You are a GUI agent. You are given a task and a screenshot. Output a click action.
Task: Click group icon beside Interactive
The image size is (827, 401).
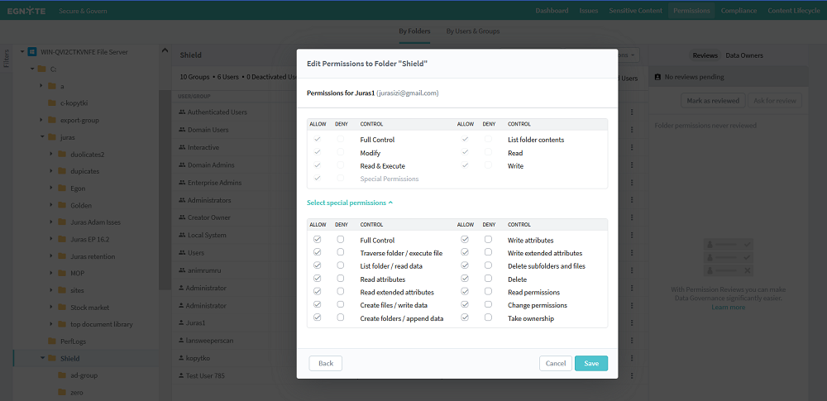click(x=182, y=147)
